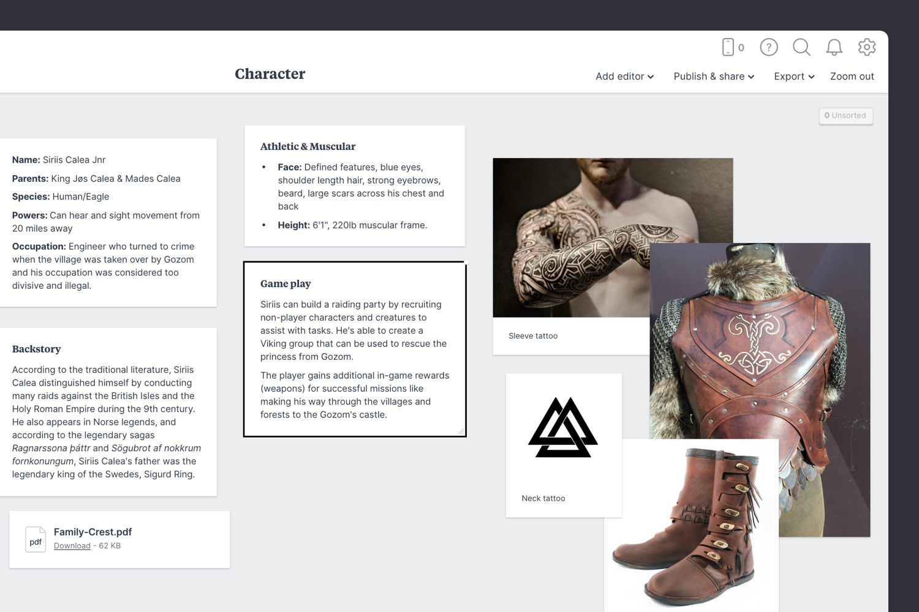Click into the Game play text card
This screenshot has width=919, height=612.
[x=355, y=349]
